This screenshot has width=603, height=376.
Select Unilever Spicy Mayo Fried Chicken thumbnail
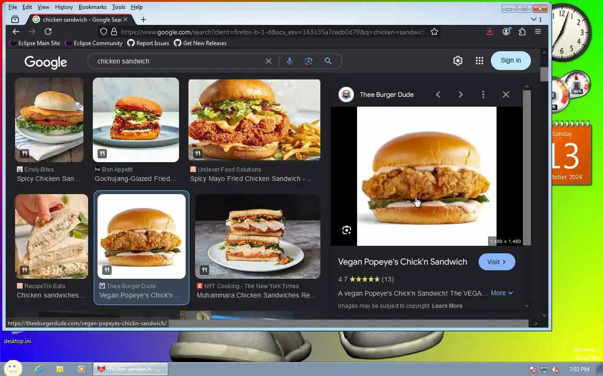click(x=254, y=120)
